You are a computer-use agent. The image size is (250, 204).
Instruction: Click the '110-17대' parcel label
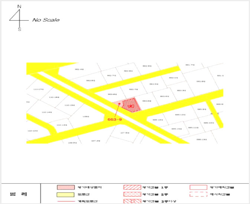pos(38,89)
